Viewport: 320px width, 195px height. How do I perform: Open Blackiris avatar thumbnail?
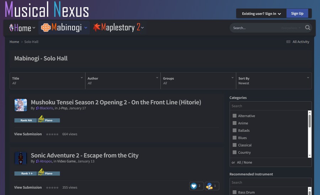(21, 105)
